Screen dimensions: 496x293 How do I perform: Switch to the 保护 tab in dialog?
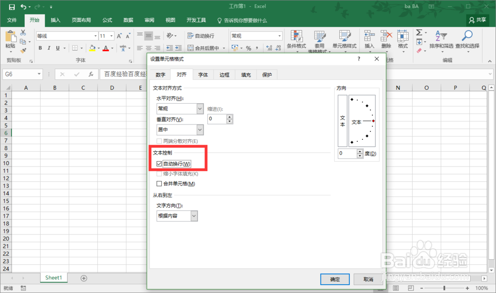pos(267,74)
